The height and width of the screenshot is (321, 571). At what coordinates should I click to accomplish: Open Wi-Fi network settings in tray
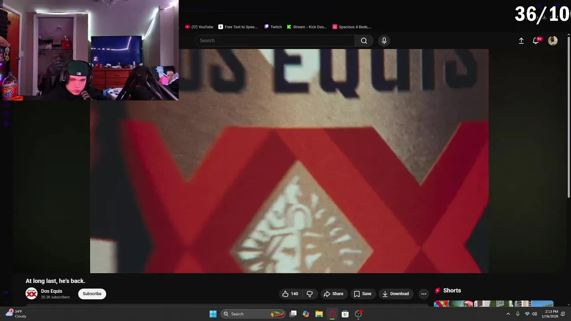[x=527, y=314]
